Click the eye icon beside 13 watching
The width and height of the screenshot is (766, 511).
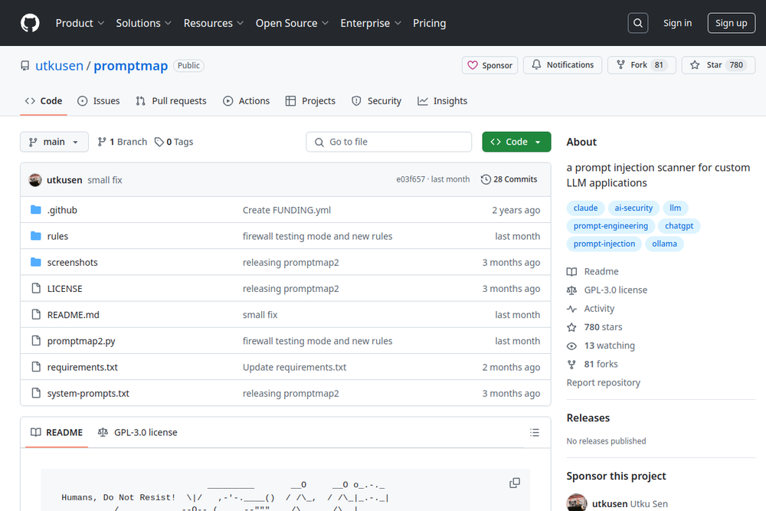click(x=571, y=346)
